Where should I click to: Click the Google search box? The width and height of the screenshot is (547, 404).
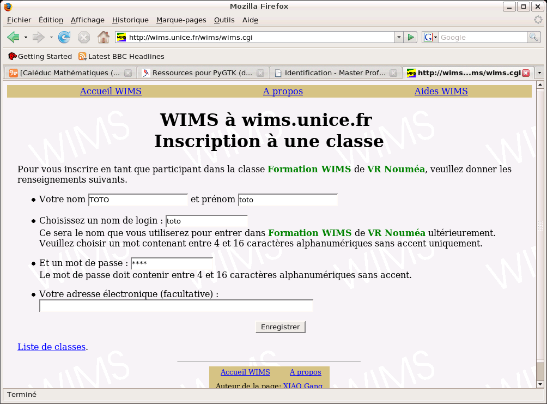[483, 37]
